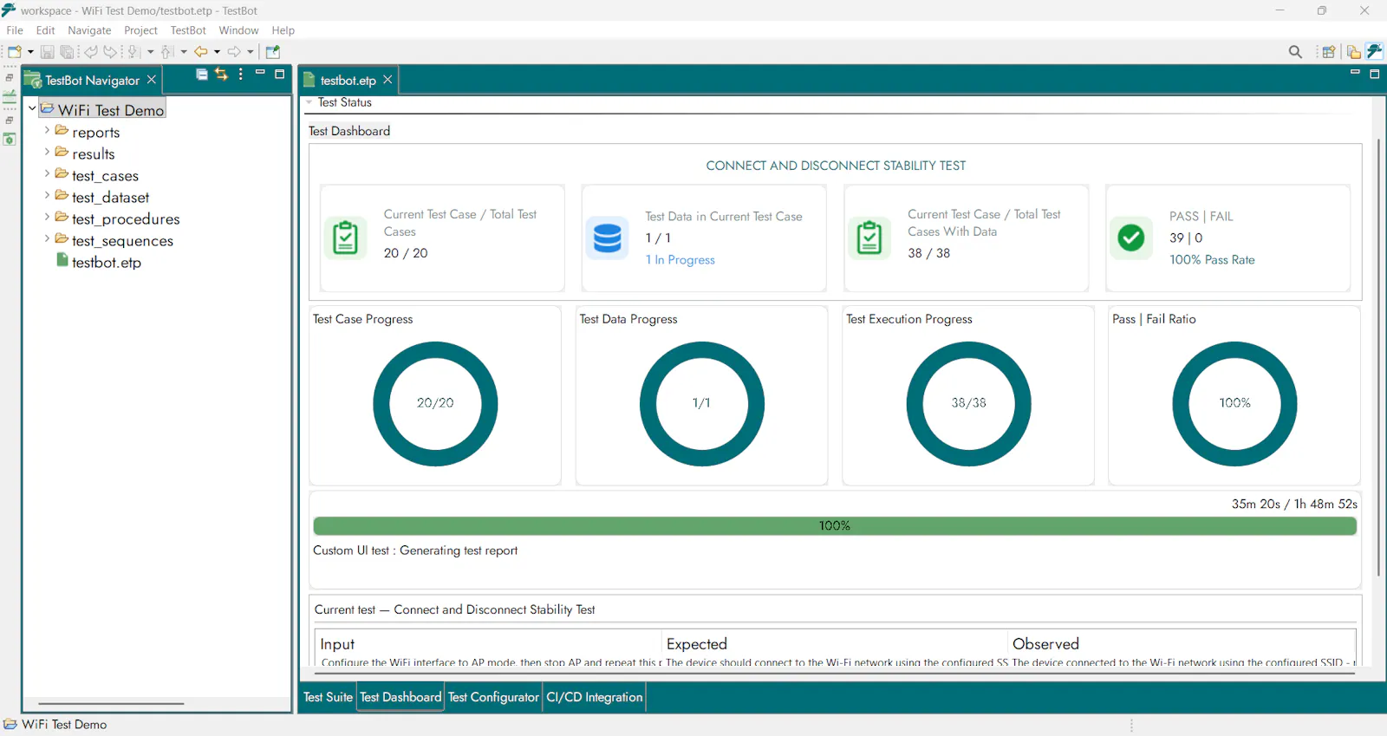Toggle Link with Editor in Navigator

click(x=221, y=75)
